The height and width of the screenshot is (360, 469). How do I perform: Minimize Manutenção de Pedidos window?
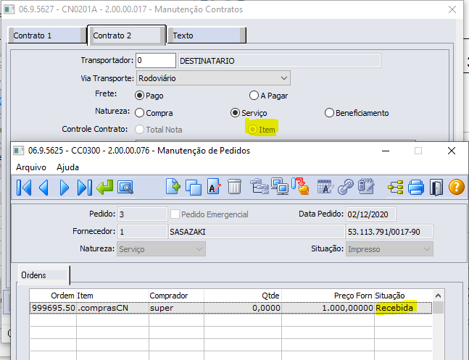386,151
